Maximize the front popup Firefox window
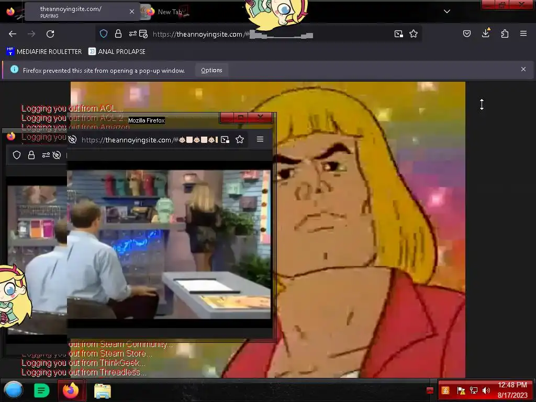 coord(241,117)
